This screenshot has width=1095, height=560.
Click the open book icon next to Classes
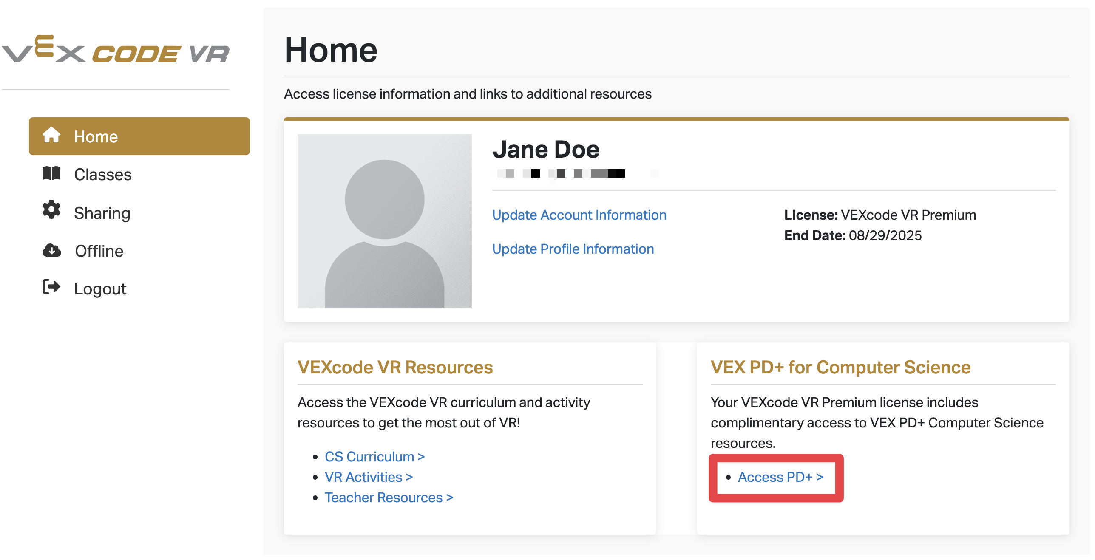pos(52,173)
